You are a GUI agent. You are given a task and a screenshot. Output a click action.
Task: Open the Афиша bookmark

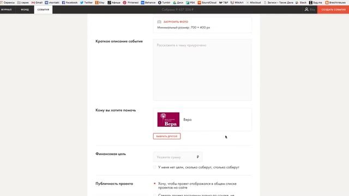click(114, 3)
